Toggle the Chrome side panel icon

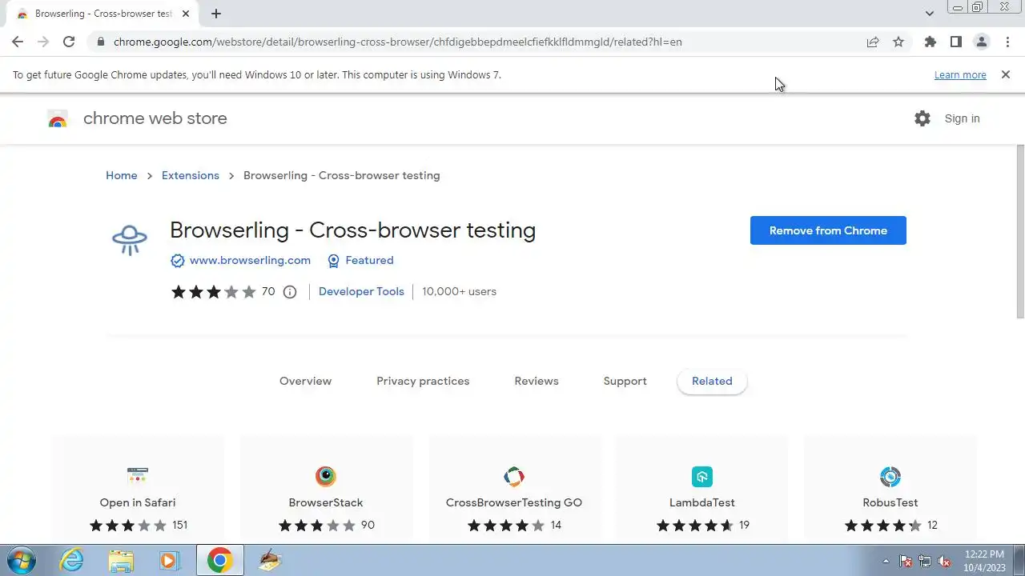(x=955, y=42)
